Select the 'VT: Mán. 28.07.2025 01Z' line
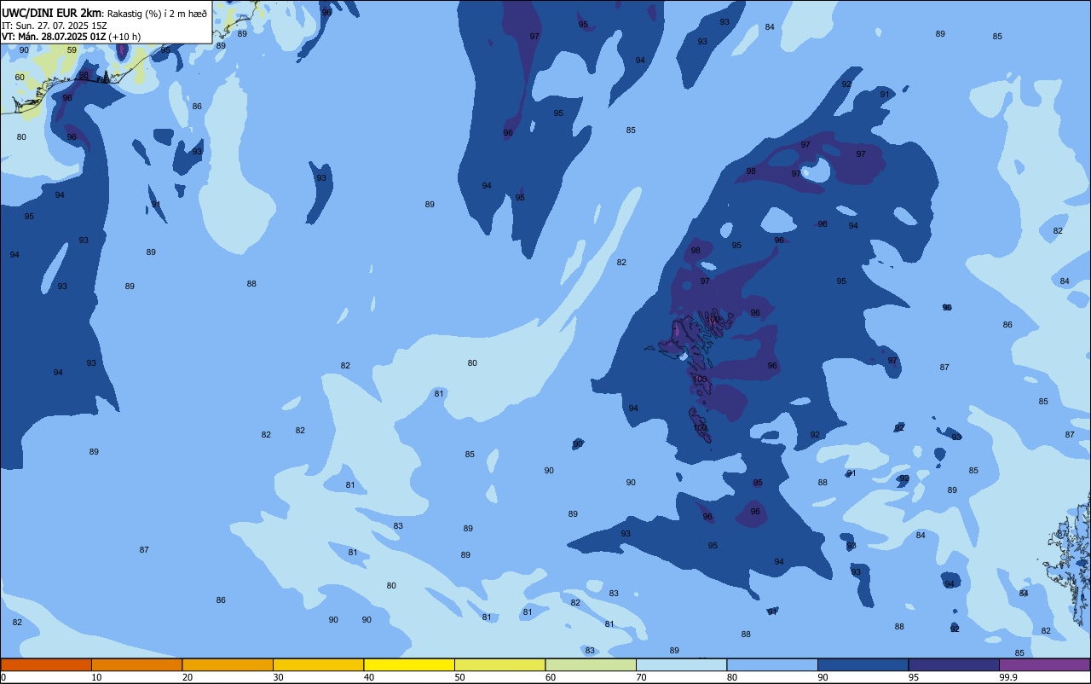Image resolution: width=1091 pixels, height=684 pixels. click(53, 37)
